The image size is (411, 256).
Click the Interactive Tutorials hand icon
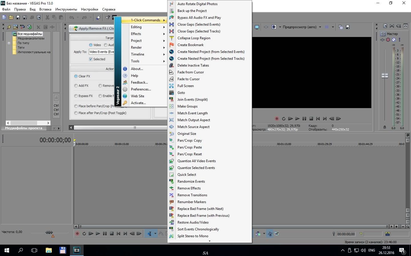tap(98, 17)
